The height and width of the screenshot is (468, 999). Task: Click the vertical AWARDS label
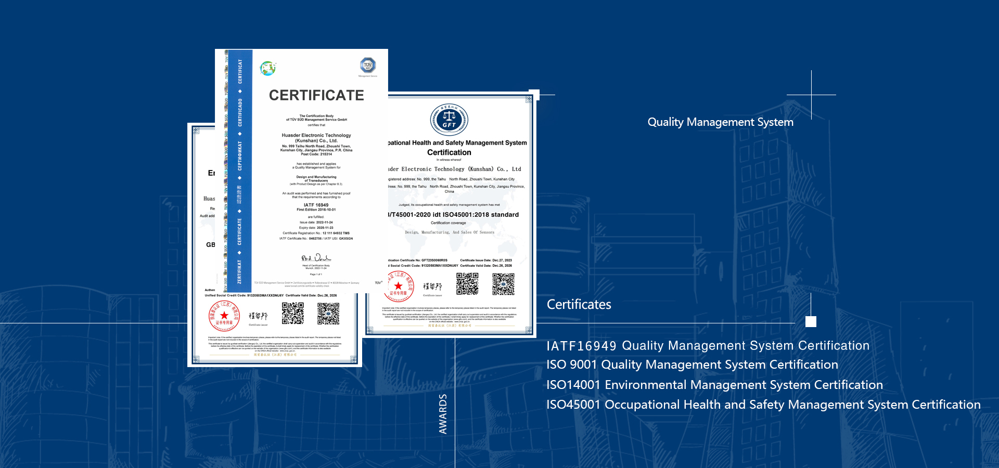tap(443, 414)
